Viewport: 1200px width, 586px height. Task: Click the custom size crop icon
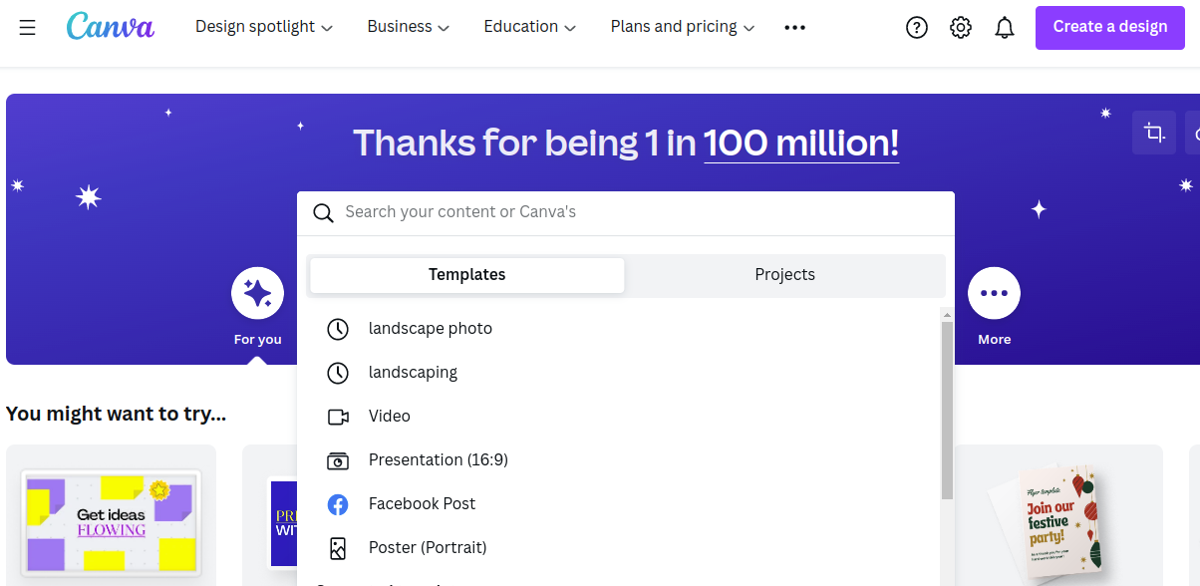tap(1154, 133)
